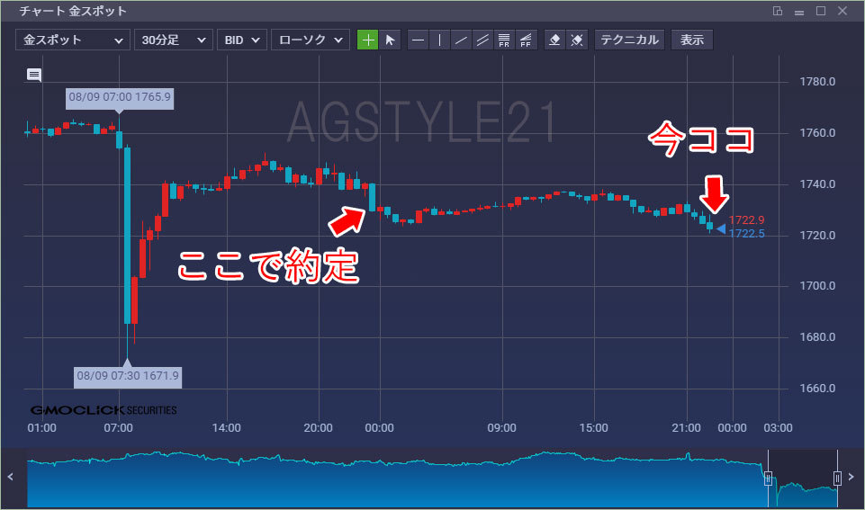Viewport: 865px width, 510px height.
Task: Click the 1722.9 red price label
Action: click(746, 220)
